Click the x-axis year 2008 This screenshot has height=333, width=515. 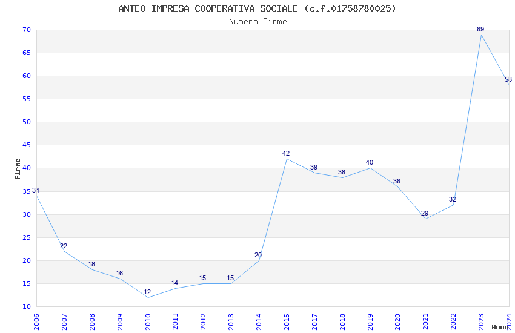[92, 322]
